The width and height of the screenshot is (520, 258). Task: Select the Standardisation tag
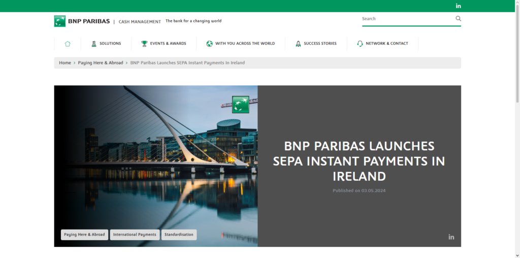(x=179, y=235)
